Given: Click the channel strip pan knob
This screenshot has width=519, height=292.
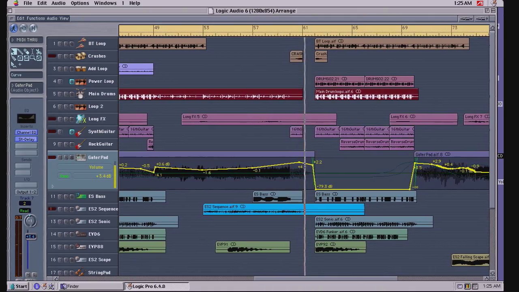Looking at the screenshot, I should 30,221.
